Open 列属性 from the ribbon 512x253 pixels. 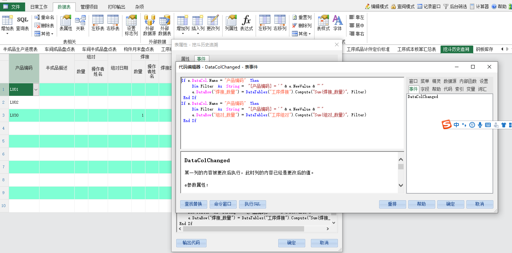[x=231, y=23]
